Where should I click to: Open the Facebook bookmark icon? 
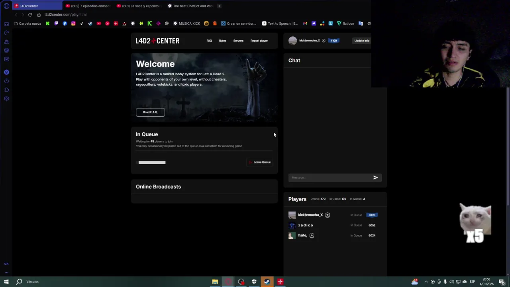[x=65, y=24]
